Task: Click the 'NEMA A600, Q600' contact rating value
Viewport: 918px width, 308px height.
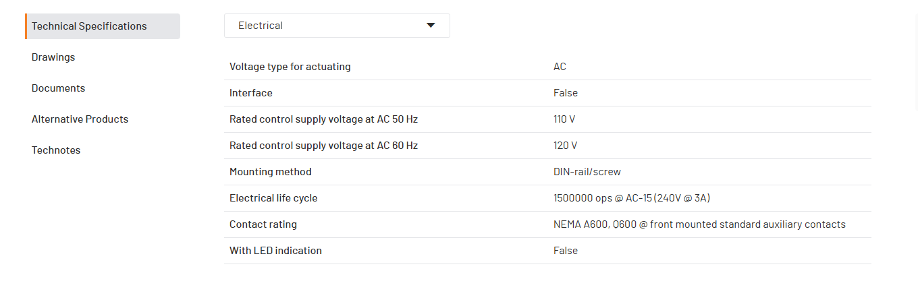Action: 699,224
